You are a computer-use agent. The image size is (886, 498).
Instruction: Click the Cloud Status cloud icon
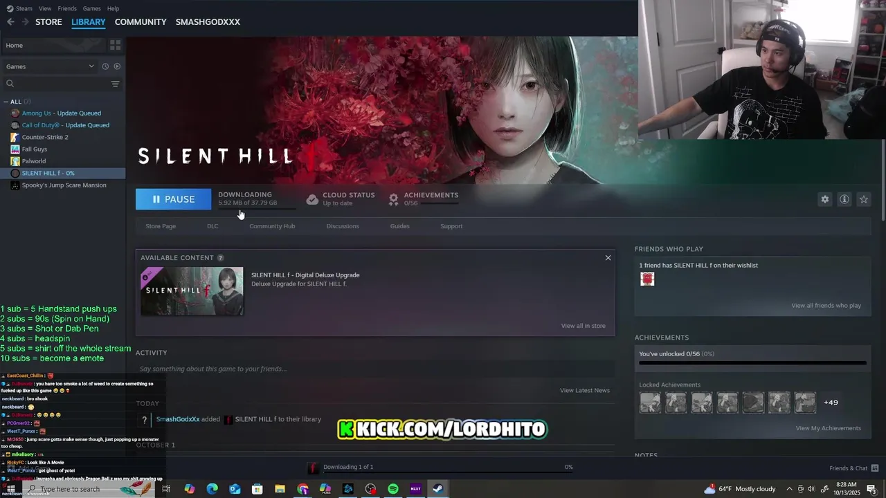(312, 199)
